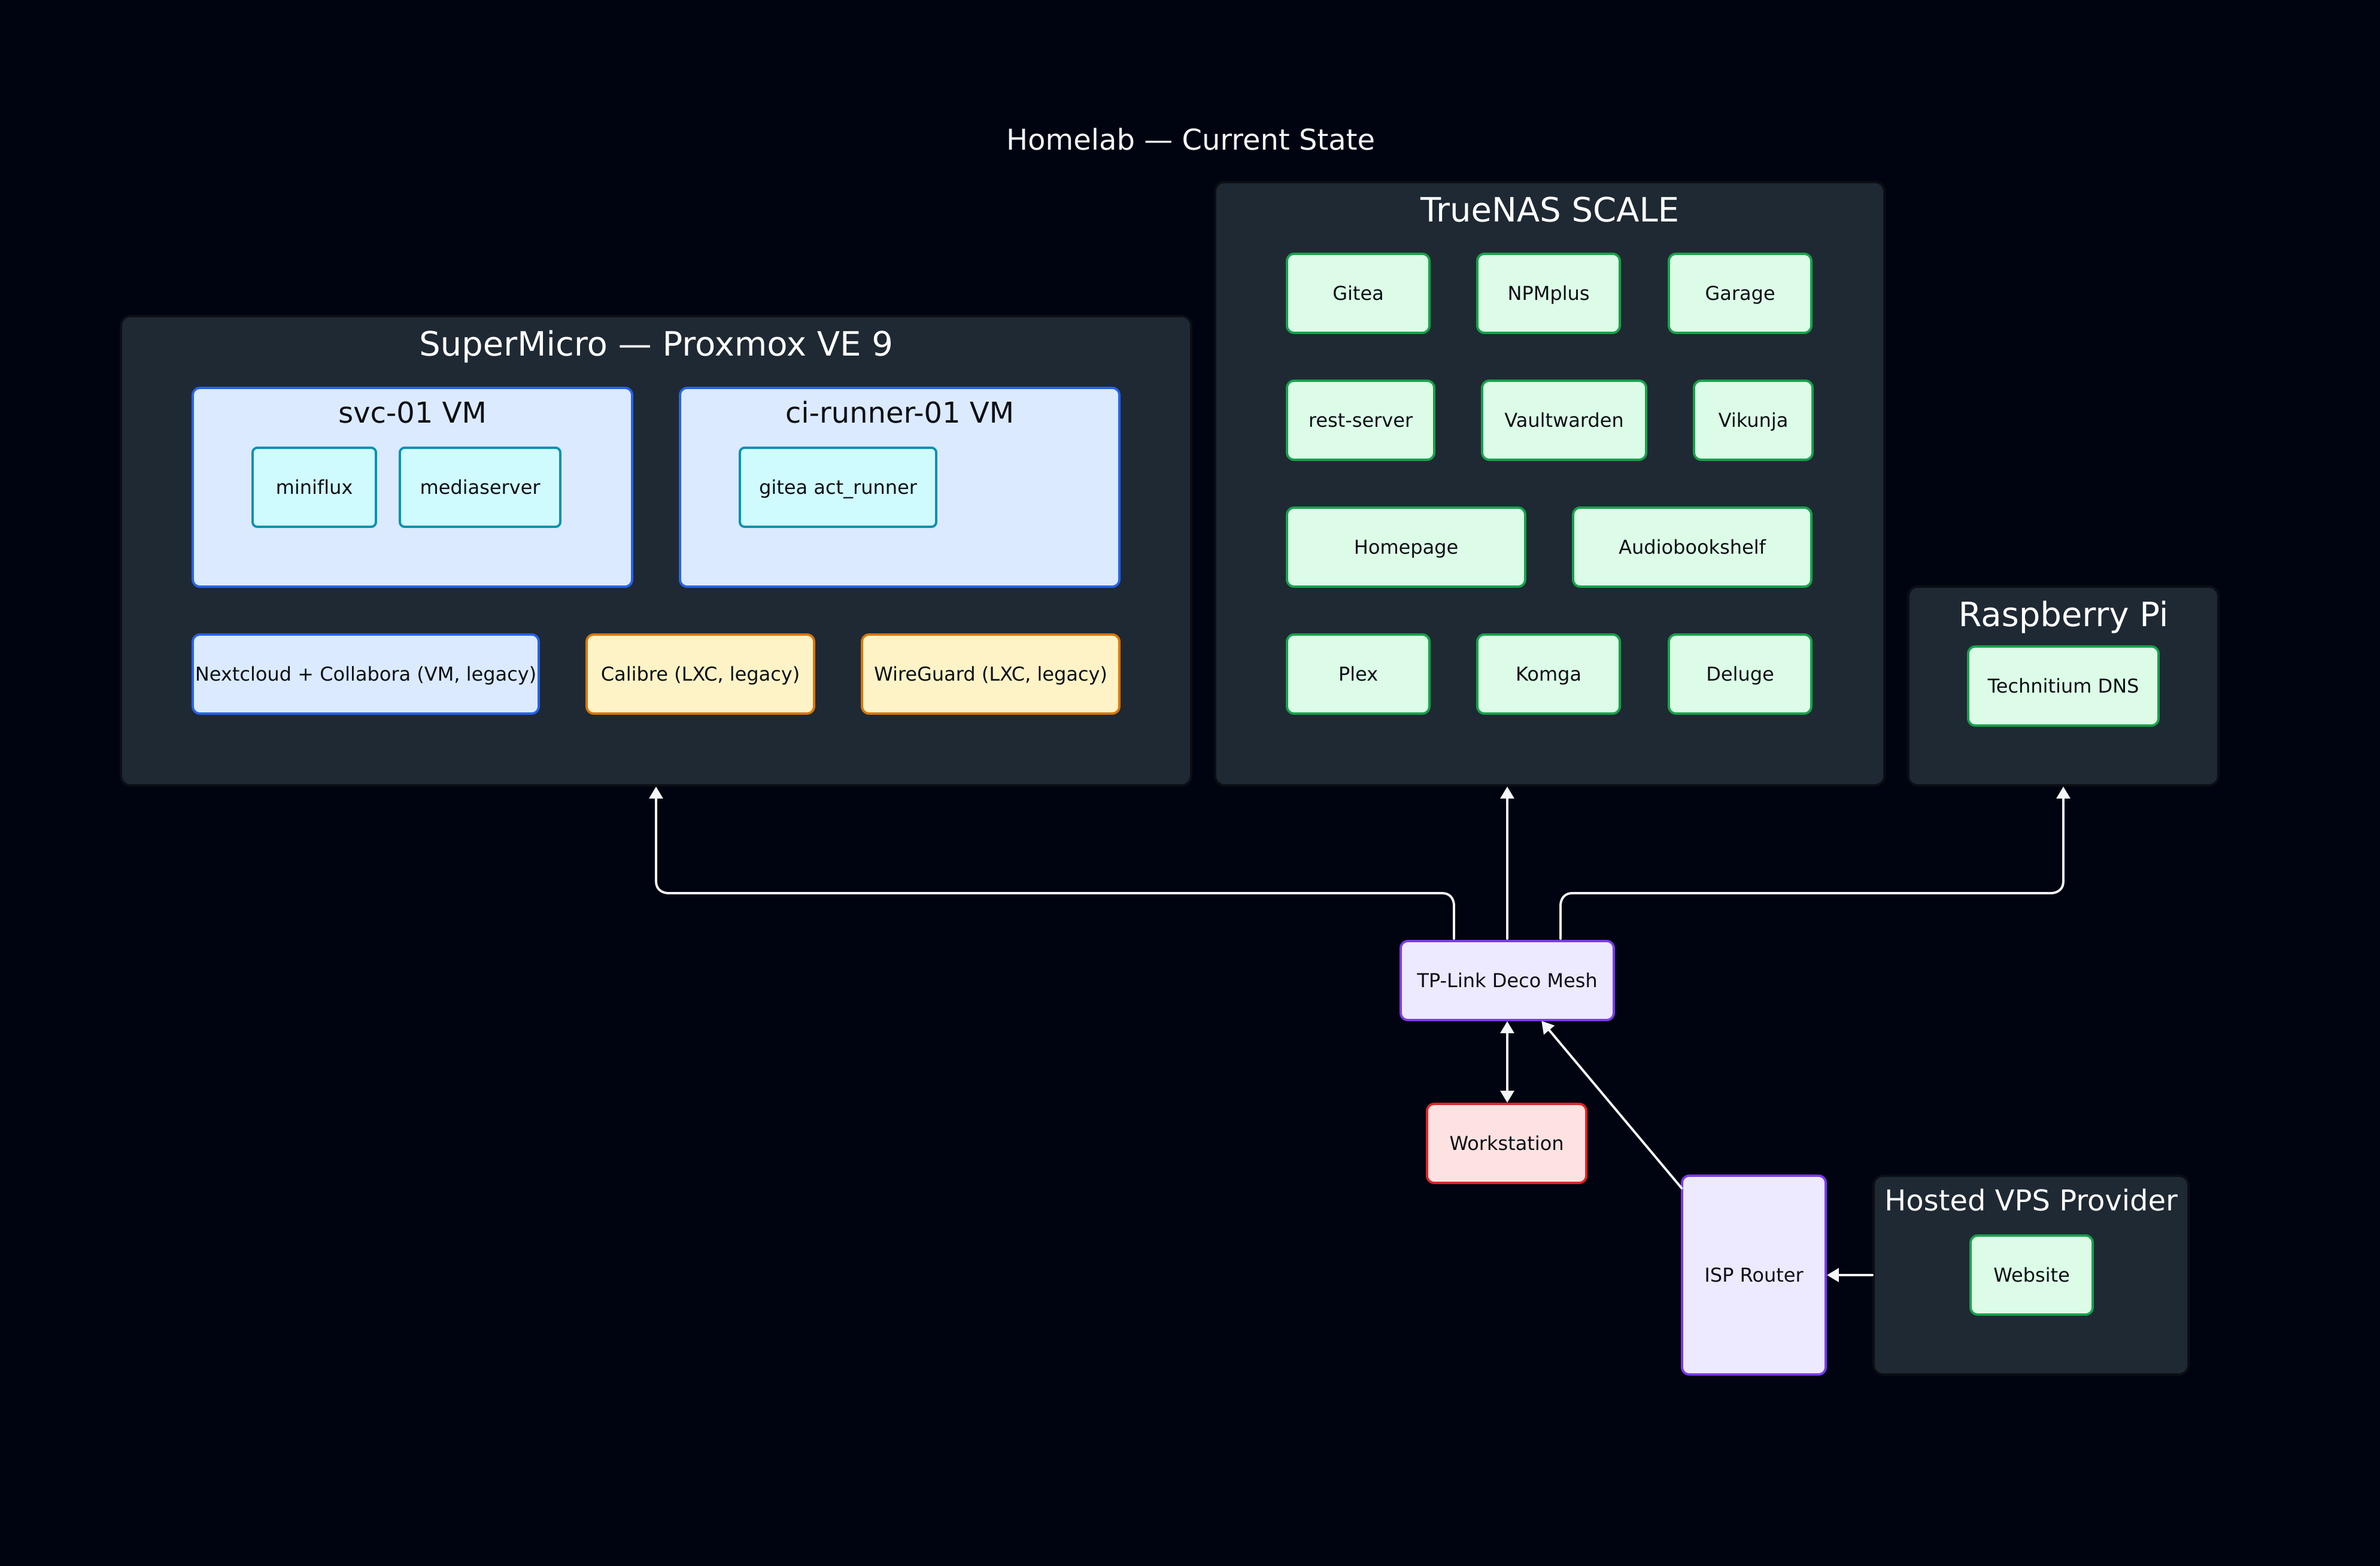Select the SuperMicro — Proxmox VE 9 heading
The width and height of the screenshot is (2380, 1566).
[x=655, y=344]
